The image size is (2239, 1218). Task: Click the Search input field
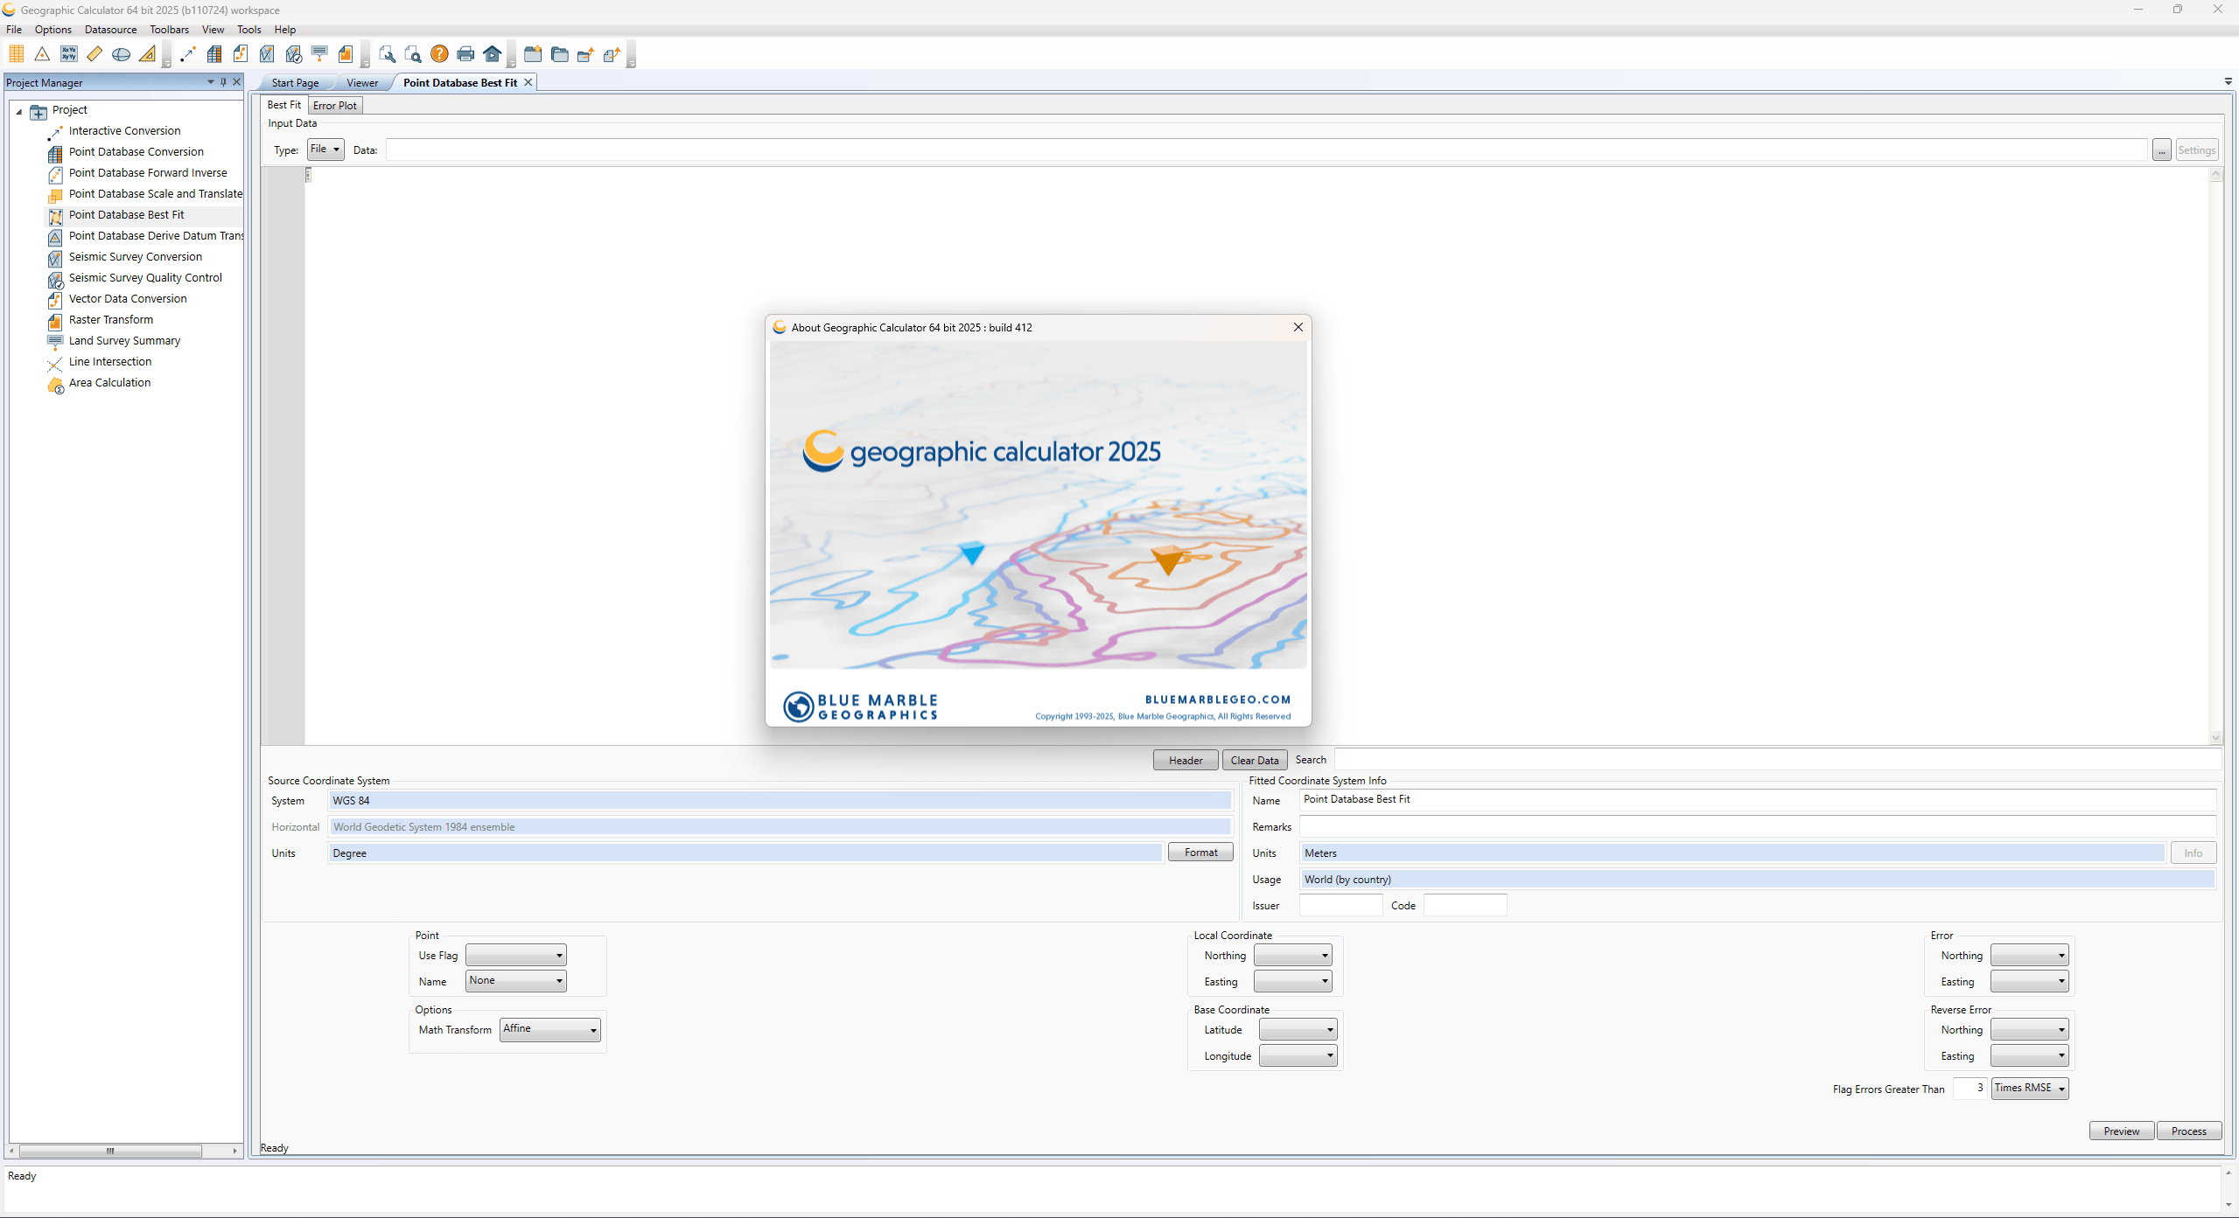click(x=1777, y=760)
